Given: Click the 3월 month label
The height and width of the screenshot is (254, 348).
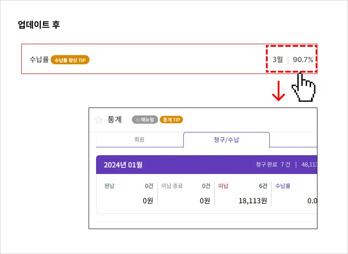Looking at the screenshot, I should (x=278, y=59).
